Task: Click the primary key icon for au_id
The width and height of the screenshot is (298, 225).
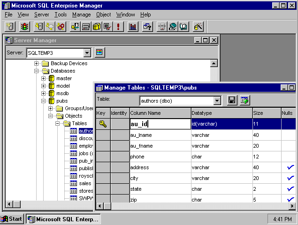Action: (103, 124)
